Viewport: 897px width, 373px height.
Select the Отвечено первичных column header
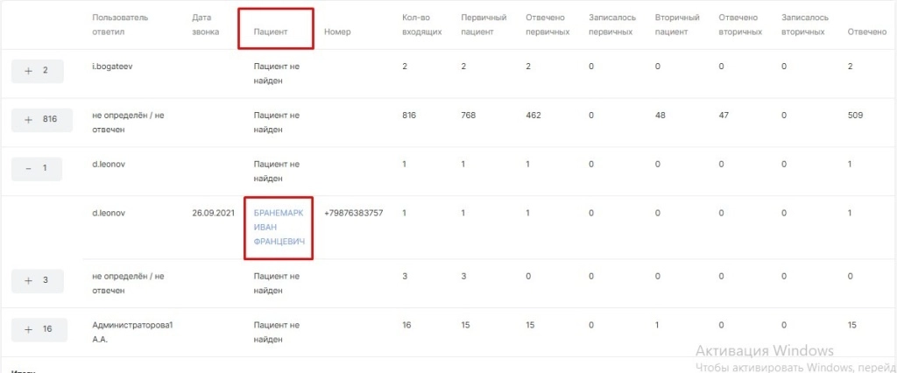tap(546, 25)
